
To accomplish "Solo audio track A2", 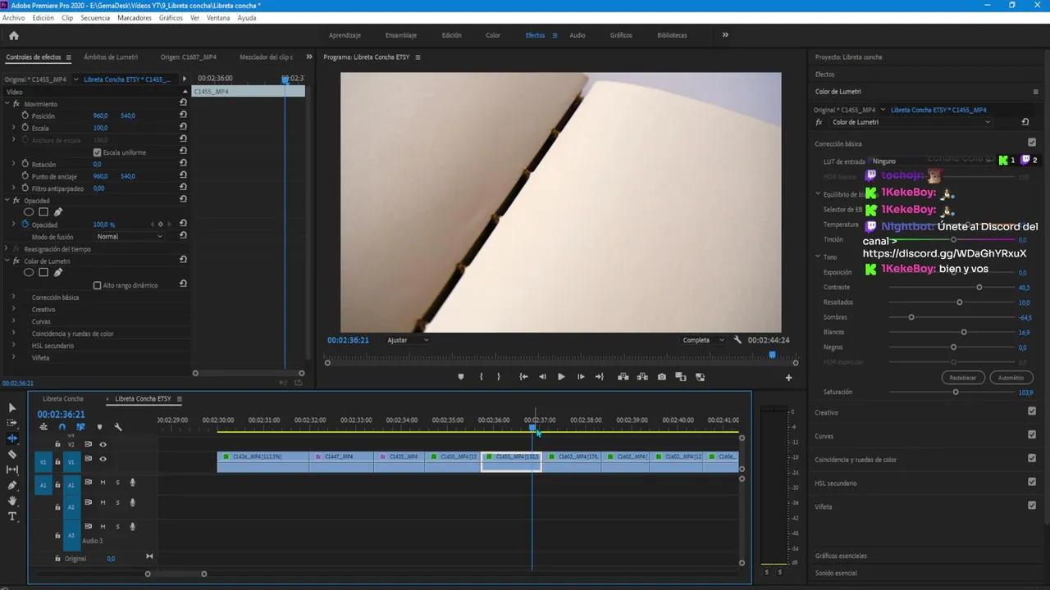I will pos(117,502).
